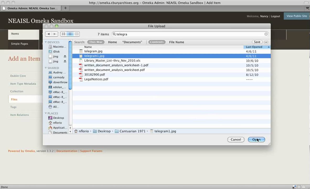Click sidebar scroll down arrow
The image size is (310, 189).
click(70, 132)
